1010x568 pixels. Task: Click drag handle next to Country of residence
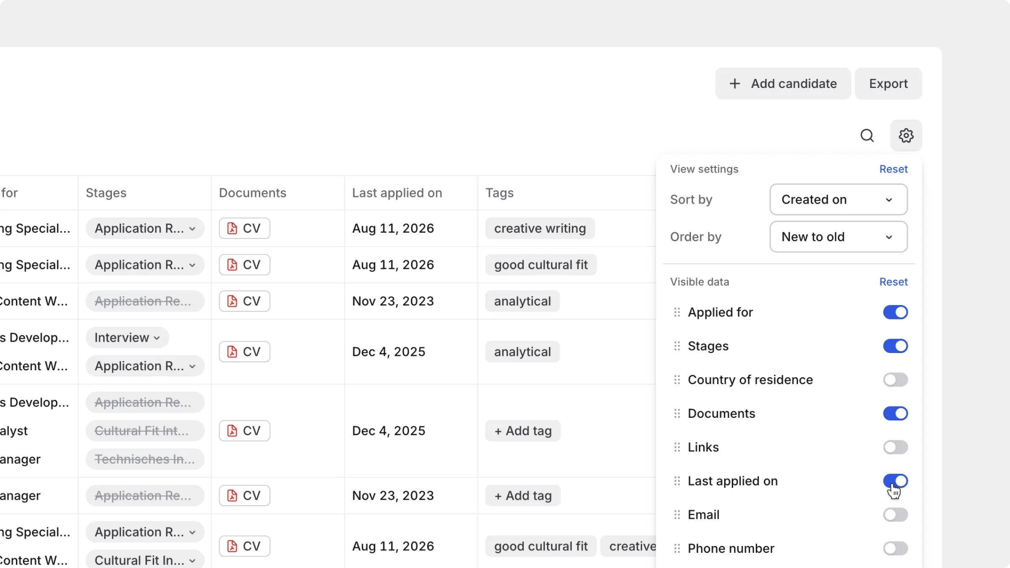pyautogui.click(x=677, y=380)
